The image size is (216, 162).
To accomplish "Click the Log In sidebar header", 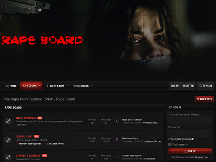I will 177,107.
